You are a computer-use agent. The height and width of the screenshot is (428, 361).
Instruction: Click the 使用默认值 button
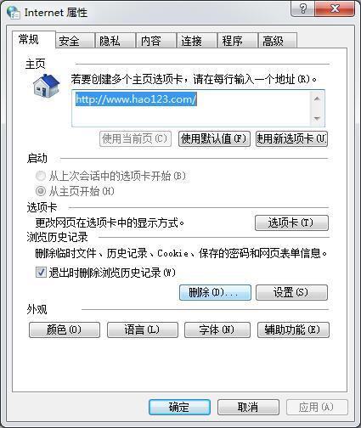click(x=214, y=138)
